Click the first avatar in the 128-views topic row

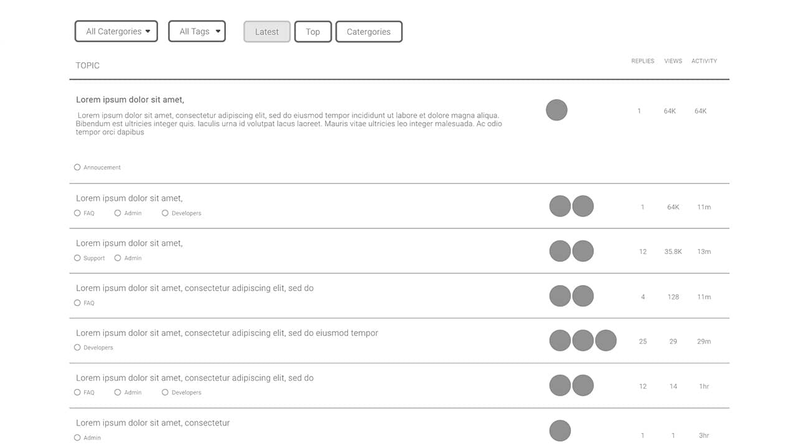(560, 296)
